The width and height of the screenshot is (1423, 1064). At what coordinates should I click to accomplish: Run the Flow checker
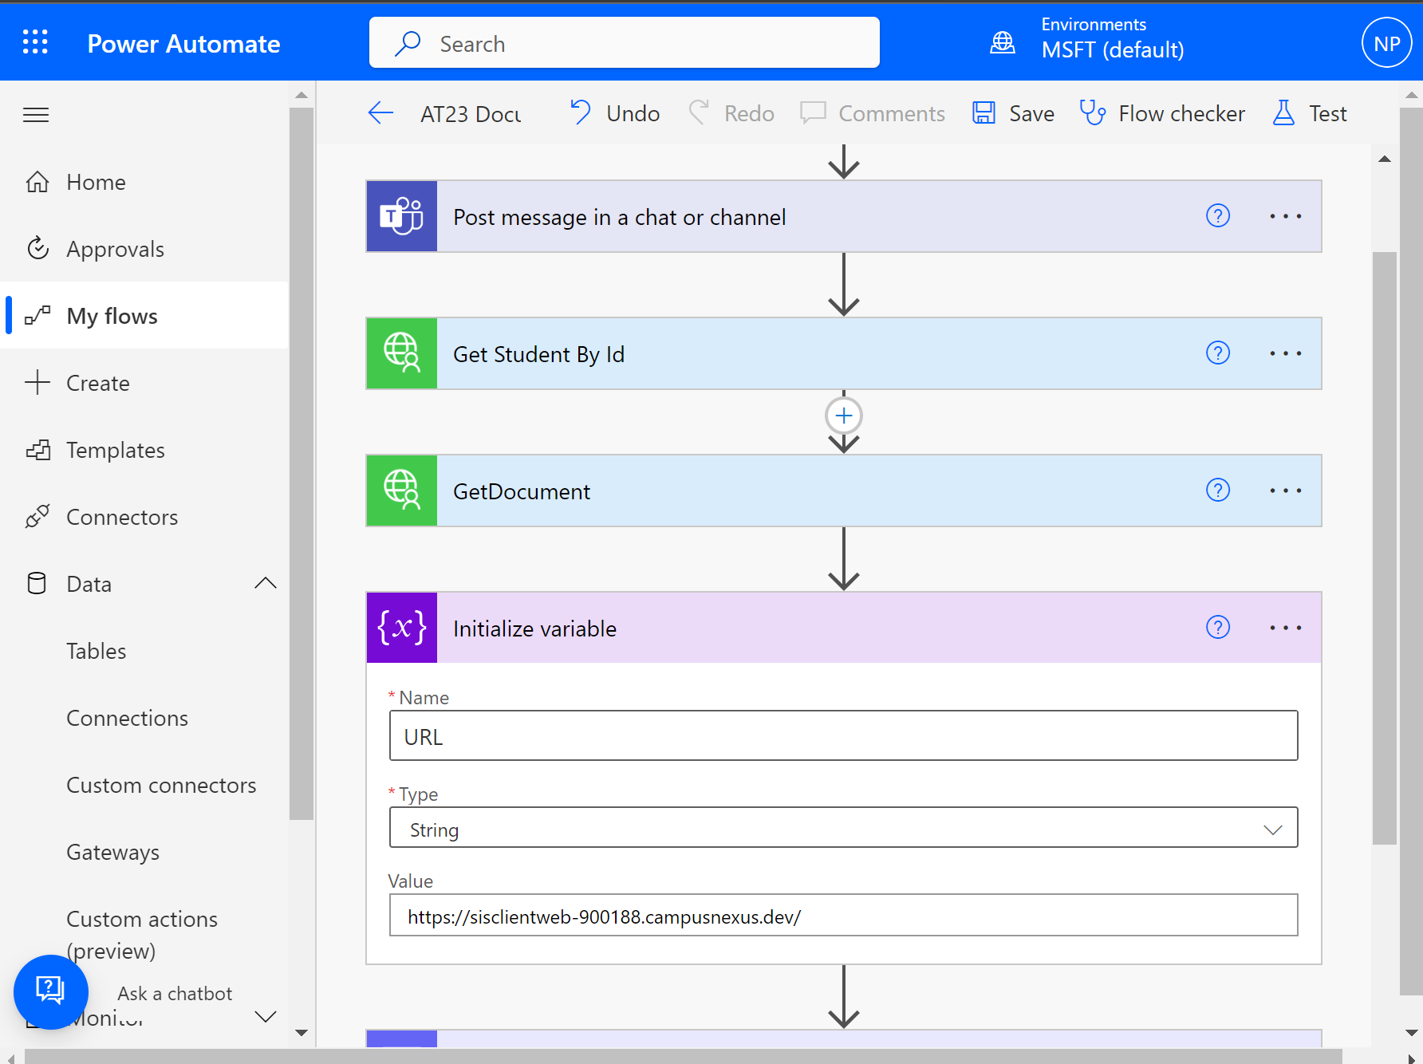coord(1162,113)
